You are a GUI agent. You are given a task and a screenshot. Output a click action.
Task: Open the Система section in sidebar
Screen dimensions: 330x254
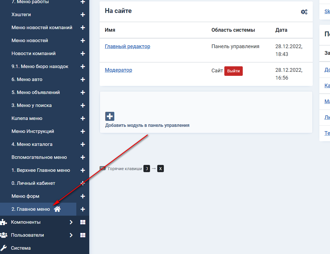[x=21, y=248]
